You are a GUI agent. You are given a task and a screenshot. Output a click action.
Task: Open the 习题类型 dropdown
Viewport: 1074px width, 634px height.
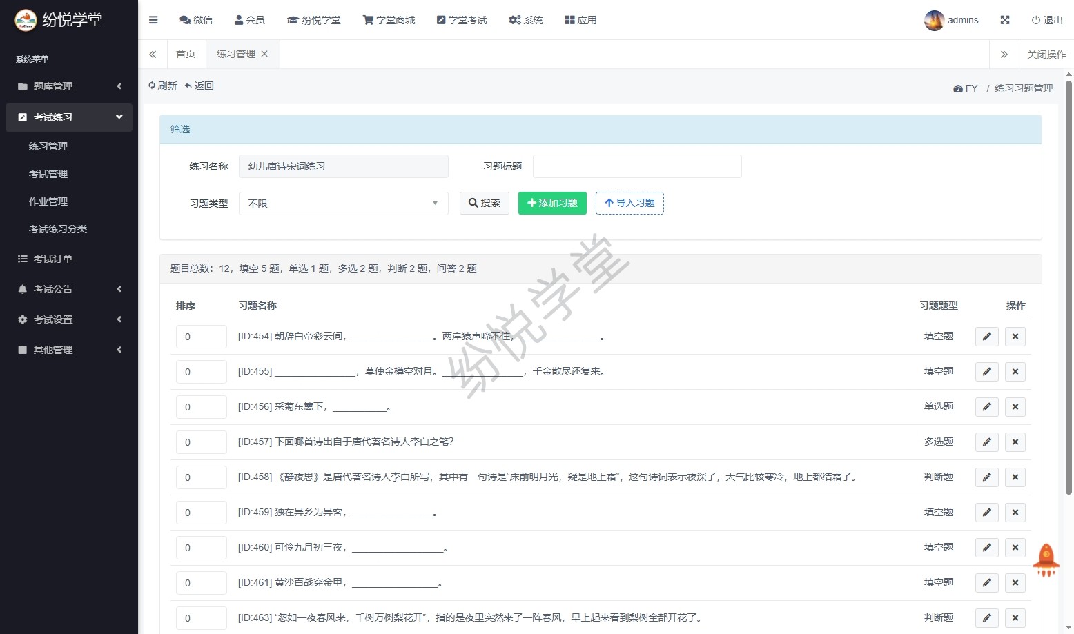point(343,204)
